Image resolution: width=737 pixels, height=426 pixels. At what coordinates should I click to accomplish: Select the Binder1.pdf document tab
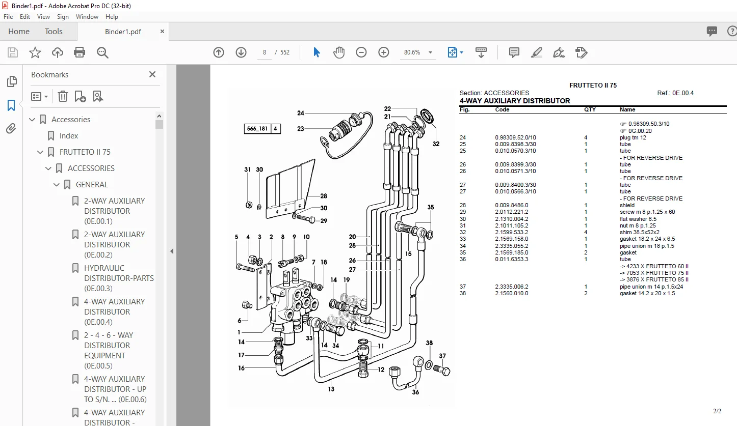(123, 32)
